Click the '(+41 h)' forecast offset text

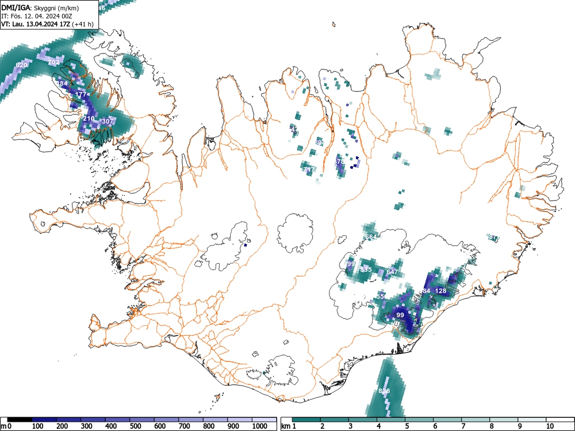(83, 25)
